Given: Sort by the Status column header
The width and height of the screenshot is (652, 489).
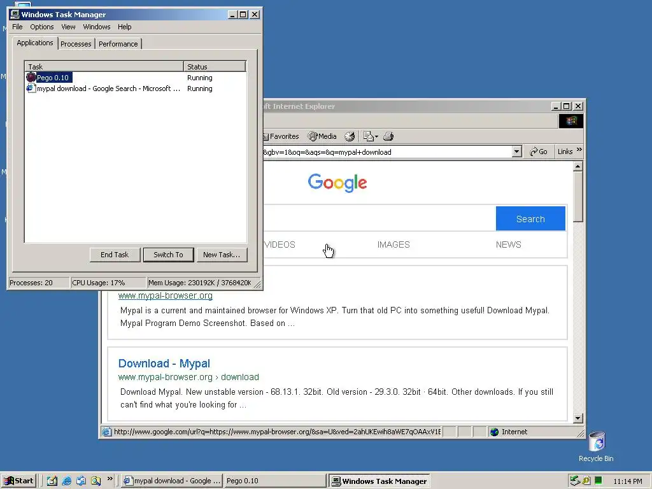Looking at the screenshot, I should tap(215, 66).
